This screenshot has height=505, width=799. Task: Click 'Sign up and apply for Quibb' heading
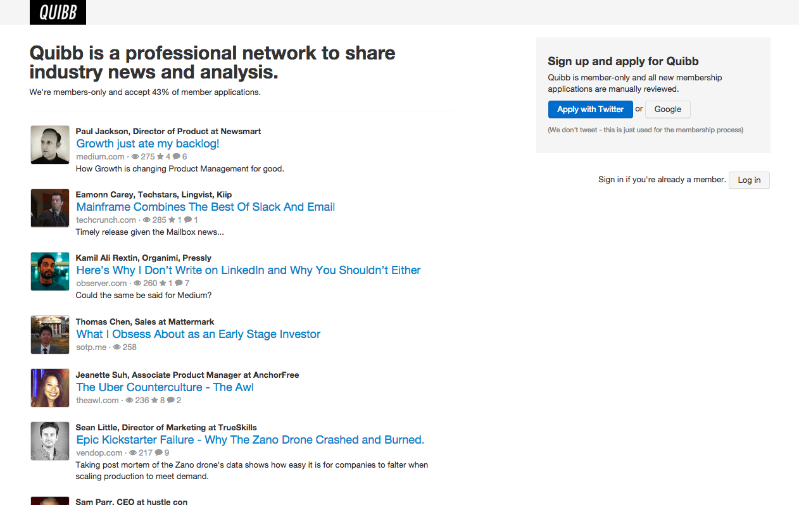pyautogui.click(x=623, y=61)
